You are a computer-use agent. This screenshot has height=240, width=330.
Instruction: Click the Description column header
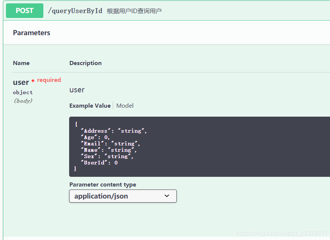coord(86,63)
